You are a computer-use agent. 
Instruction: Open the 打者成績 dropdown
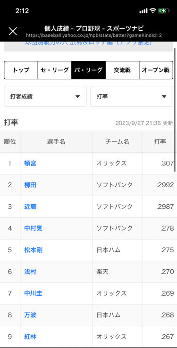click(x=45, y=96)
